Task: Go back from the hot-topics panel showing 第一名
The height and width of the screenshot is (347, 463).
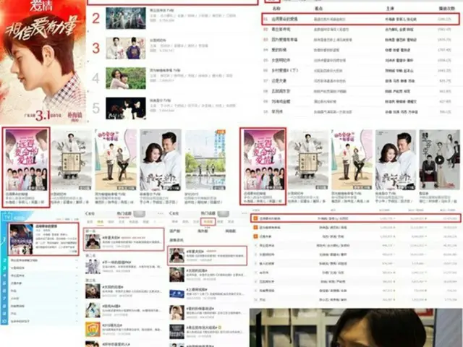Action: [90, 213]
